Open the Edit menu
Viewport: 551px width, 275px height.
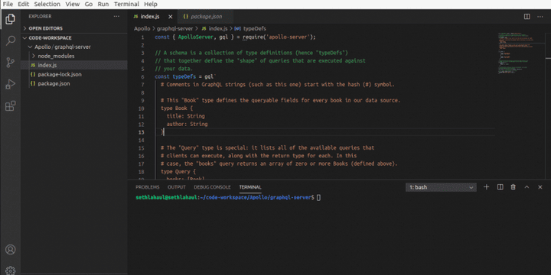click(24, 5)
